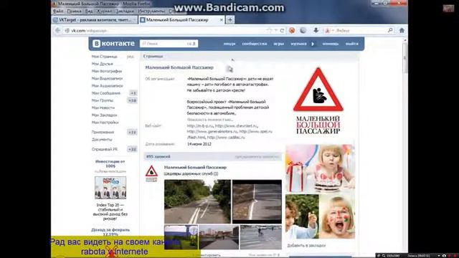Click the browser vertical scrollbar thumb
This screenshot has height=258, width=459.
(x=404, y=59)
